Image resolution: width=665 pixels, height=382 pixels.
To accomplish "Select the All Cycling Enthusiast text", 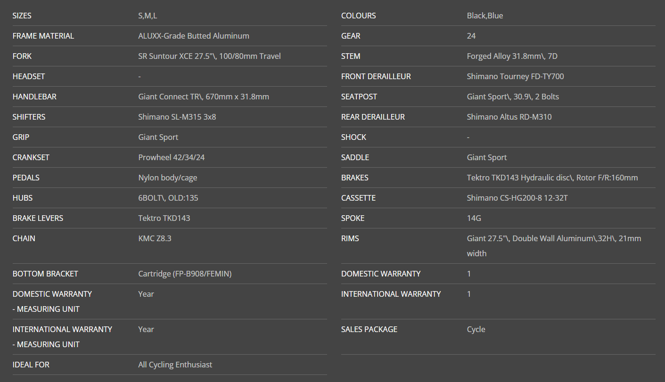I will click(x=175, y=365).
